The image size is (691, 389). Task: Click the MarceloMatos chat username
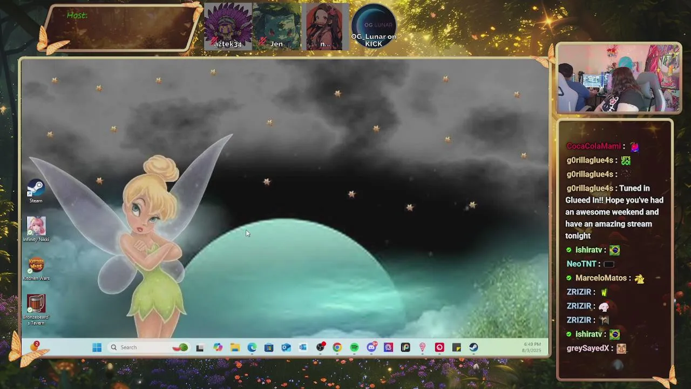(601, 278)
